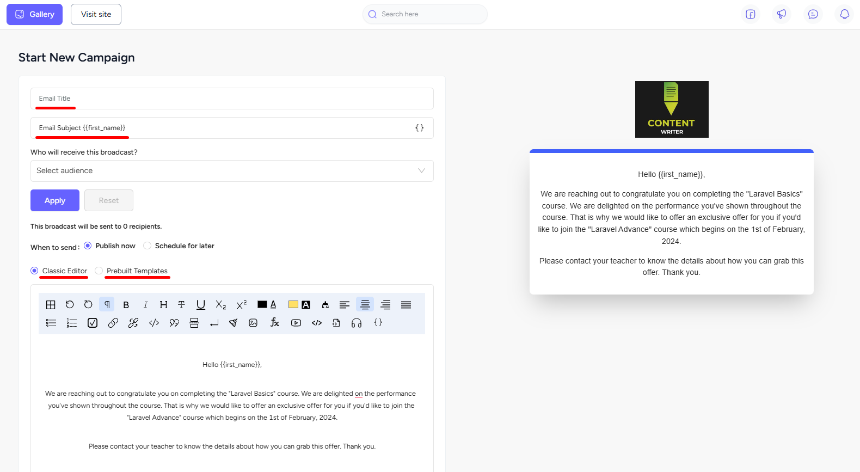Viewport: 860px width, 472px height.
Task: Open announcements megaphone icon
Action: coord(782,14)
